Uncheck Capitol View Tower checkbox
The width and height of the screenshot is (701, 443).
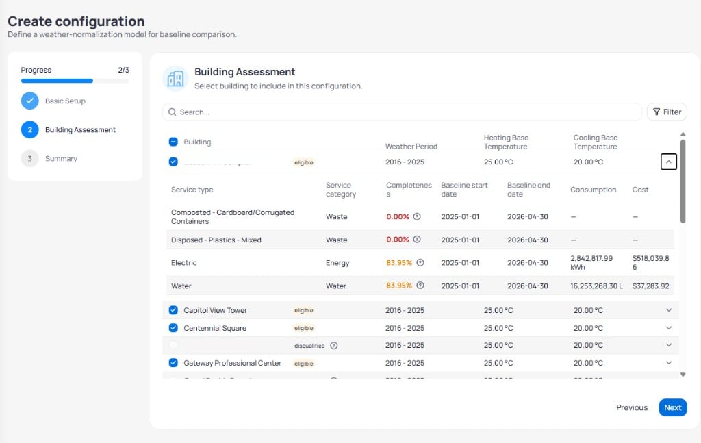(x=173, y=310)
